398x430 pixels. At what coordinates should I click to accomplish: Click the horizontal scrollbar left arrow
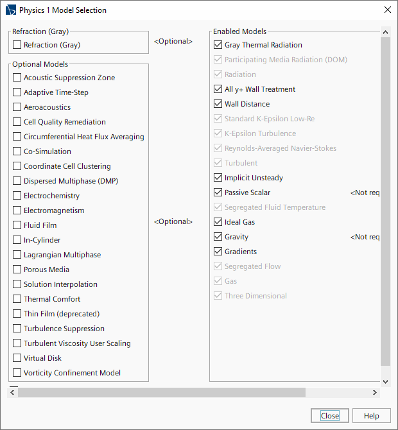point(13,392)
